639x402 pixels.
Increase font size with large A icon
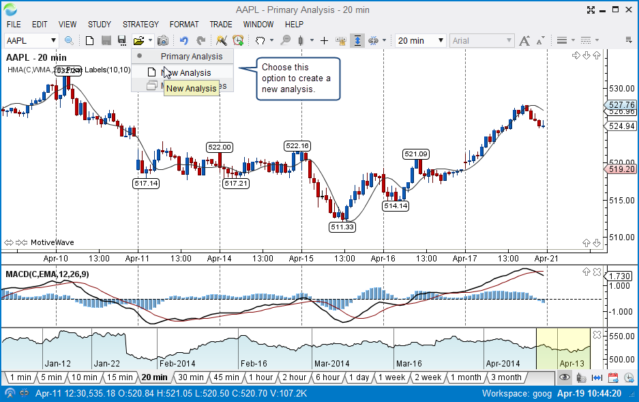pos(524,40)
